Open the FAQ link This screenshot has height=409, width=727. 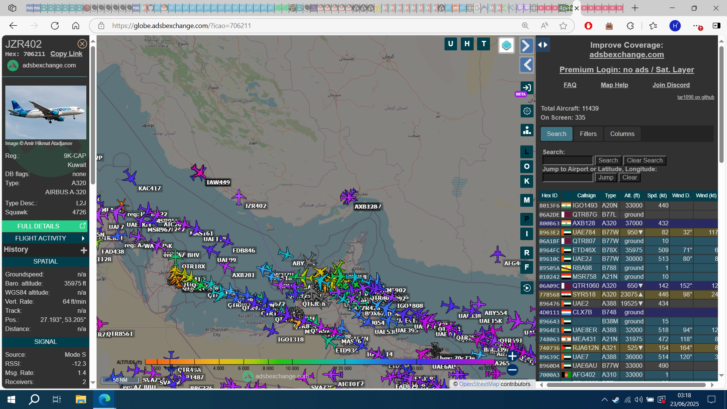click(x=570, y=85)
